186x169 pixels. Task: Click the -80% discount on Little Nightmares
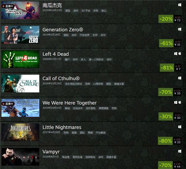point(170,141)
